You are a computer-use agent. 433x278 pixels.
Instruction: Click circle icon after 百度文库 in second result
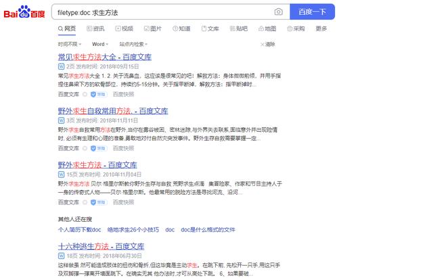(x=85, y=149)
